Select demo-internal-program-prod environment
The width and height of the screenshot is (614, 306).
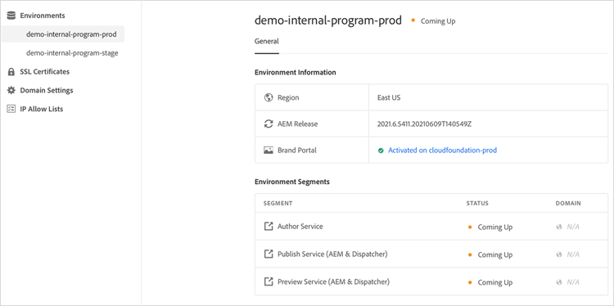(x=63, y=34)
